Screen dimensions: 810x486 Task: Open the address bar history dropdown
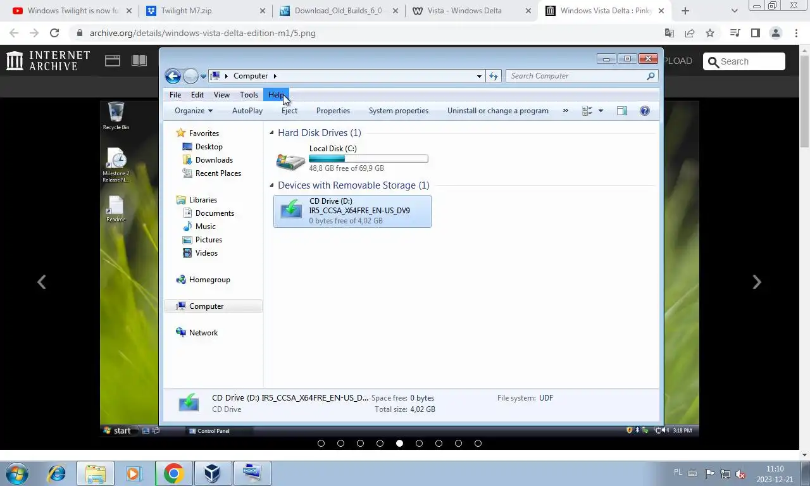[479, 76]
